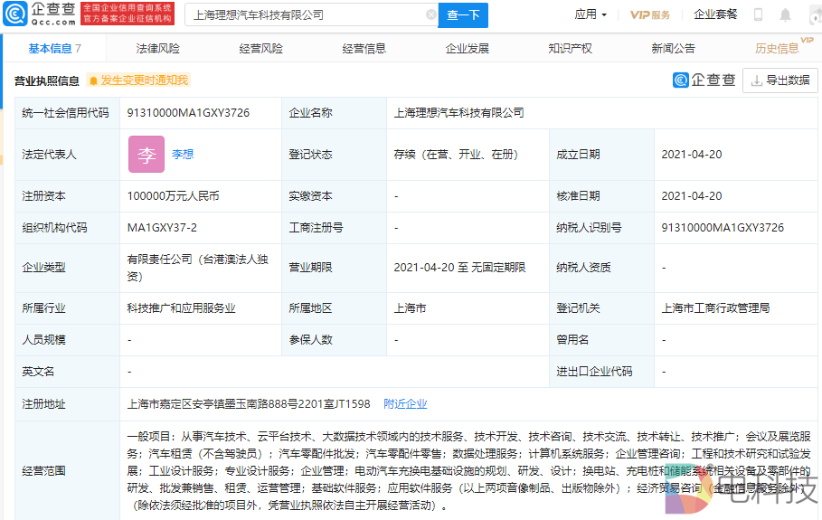Open the 企业发展 tab
Screen dimensions: 822x520
coord(468,49)
